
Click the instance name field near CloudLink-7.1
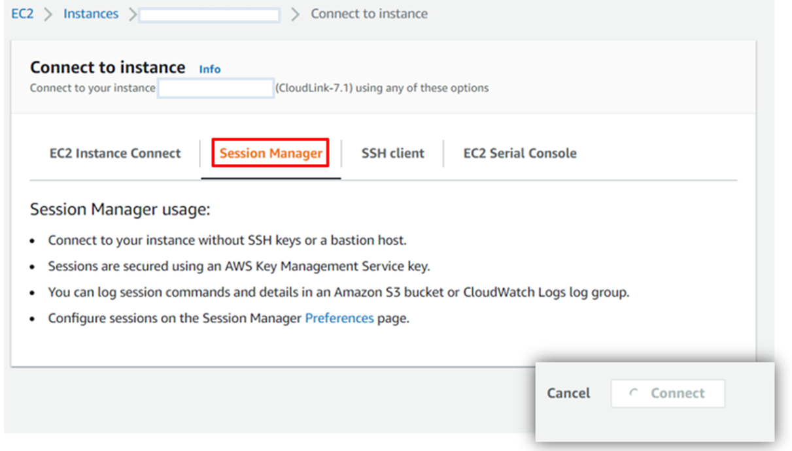click(215, 87)
